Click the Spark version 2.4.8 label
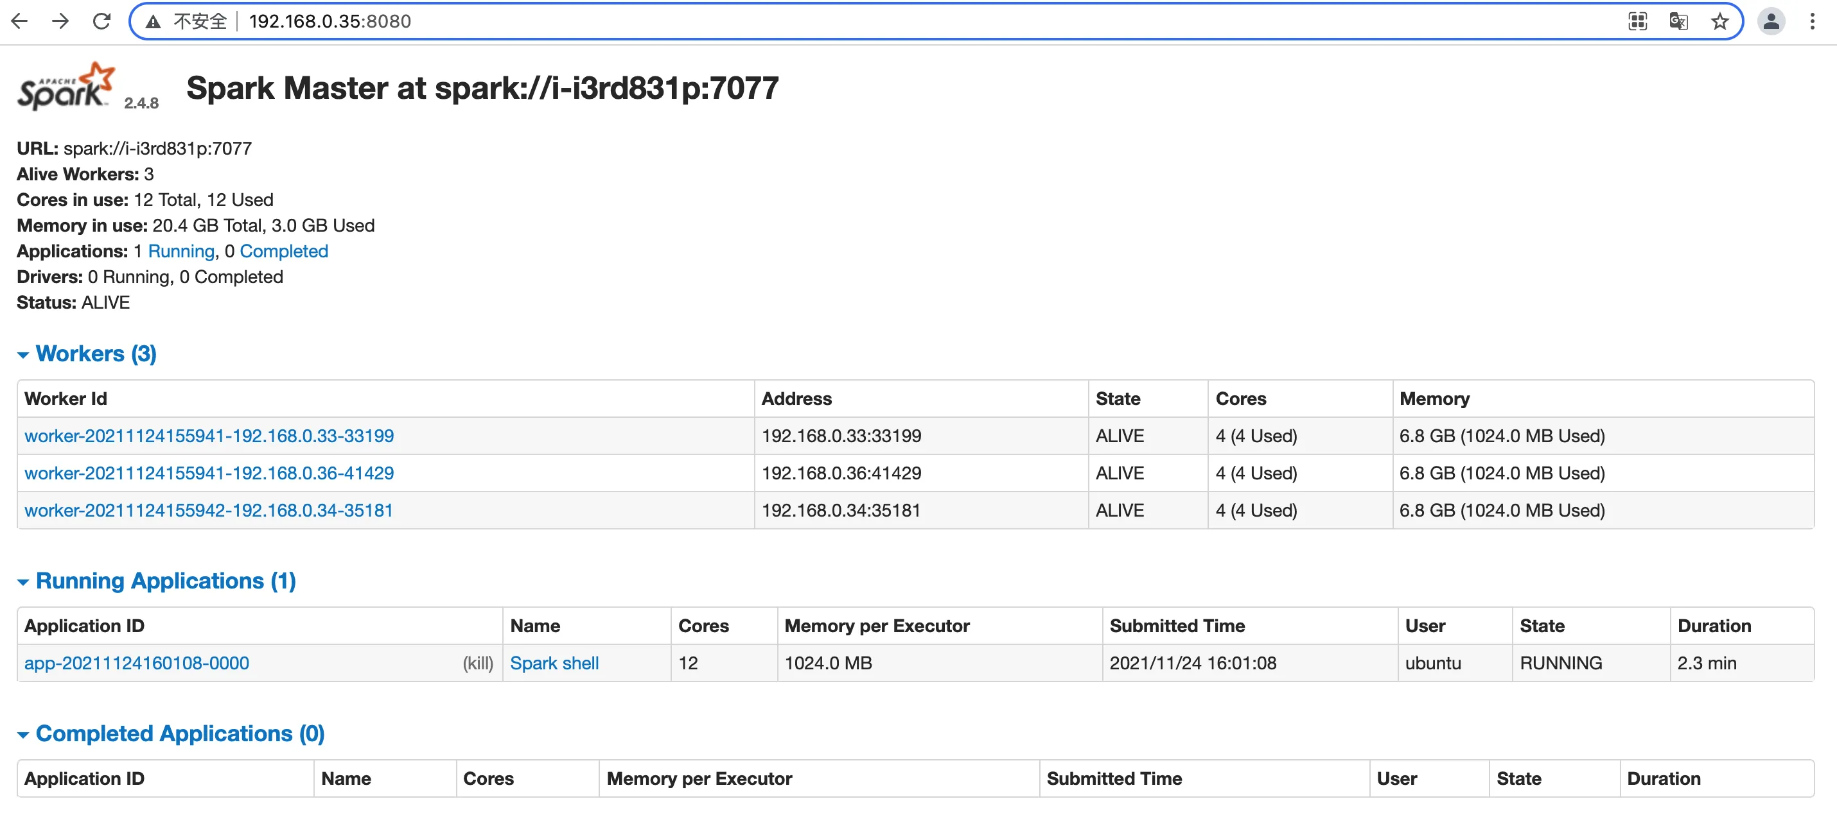 pyautogui.click(x=141, y=103)
